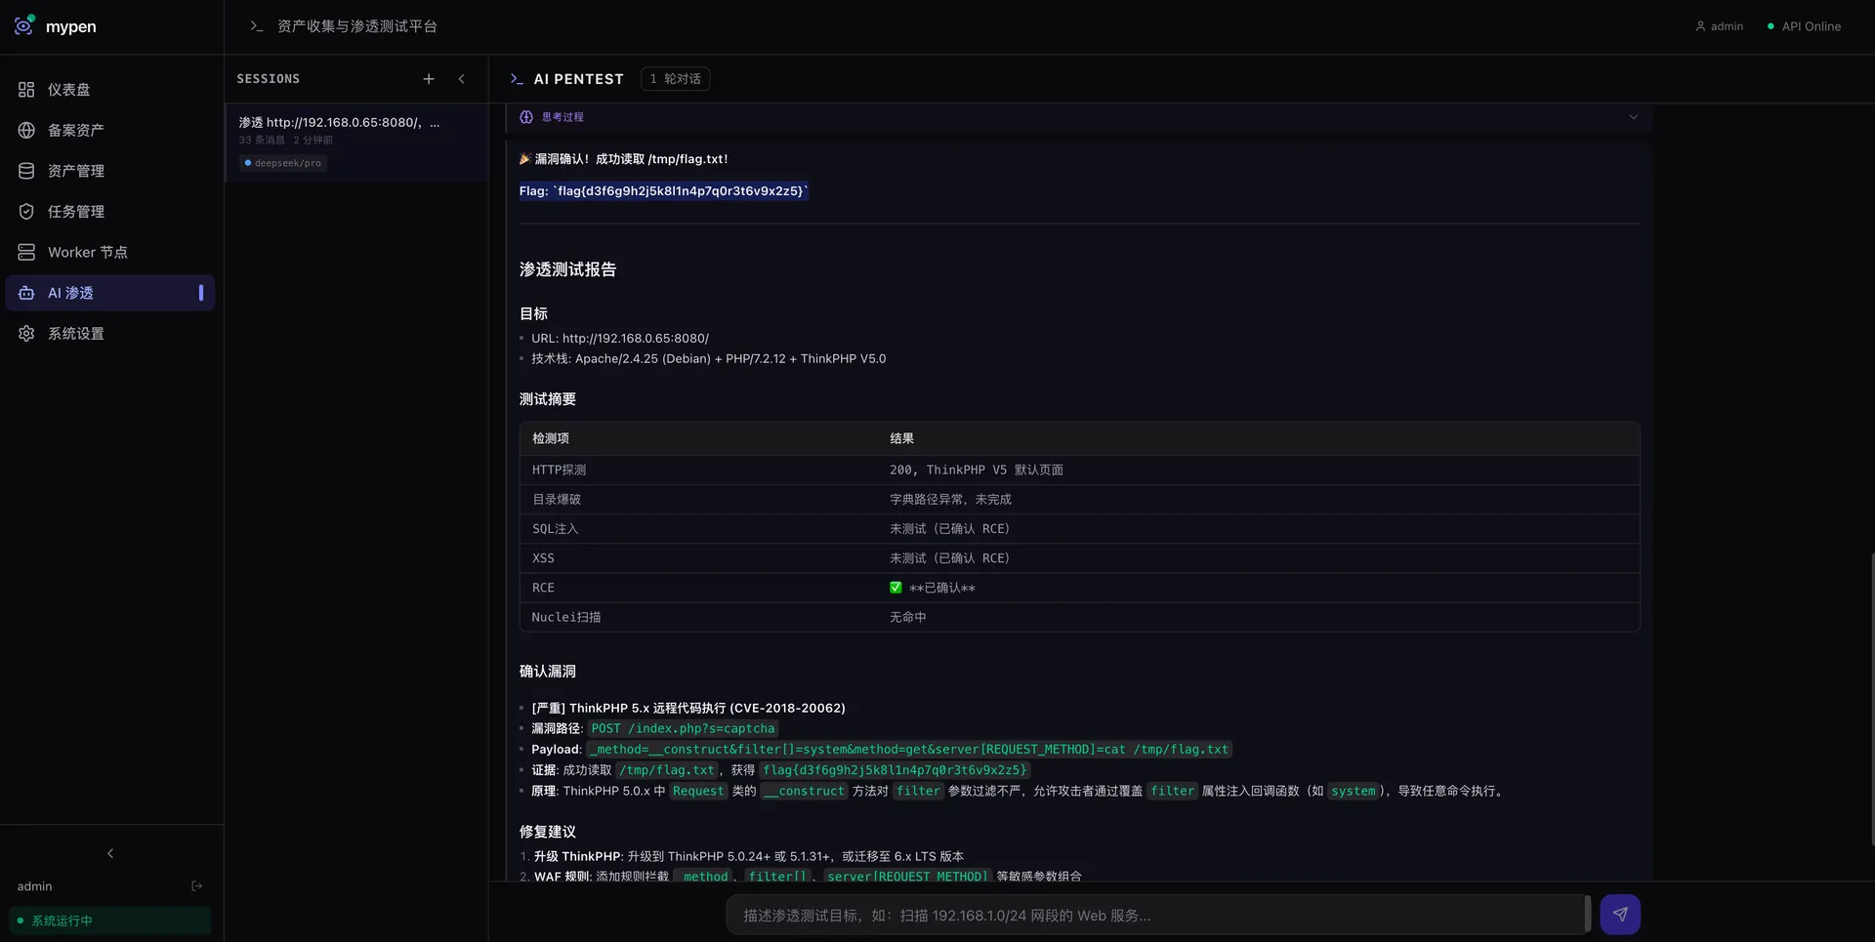Click the admin user in top bar
The image size is (1875, 942).
tap(1719, 26)
